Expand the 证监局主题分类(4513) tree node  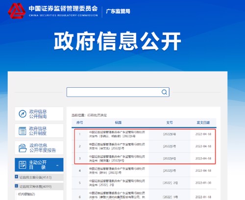pyautogui.click(x=17, y=176)
